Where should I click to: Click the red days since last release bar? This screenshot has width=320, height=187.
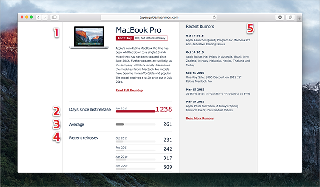pos(135,111)
